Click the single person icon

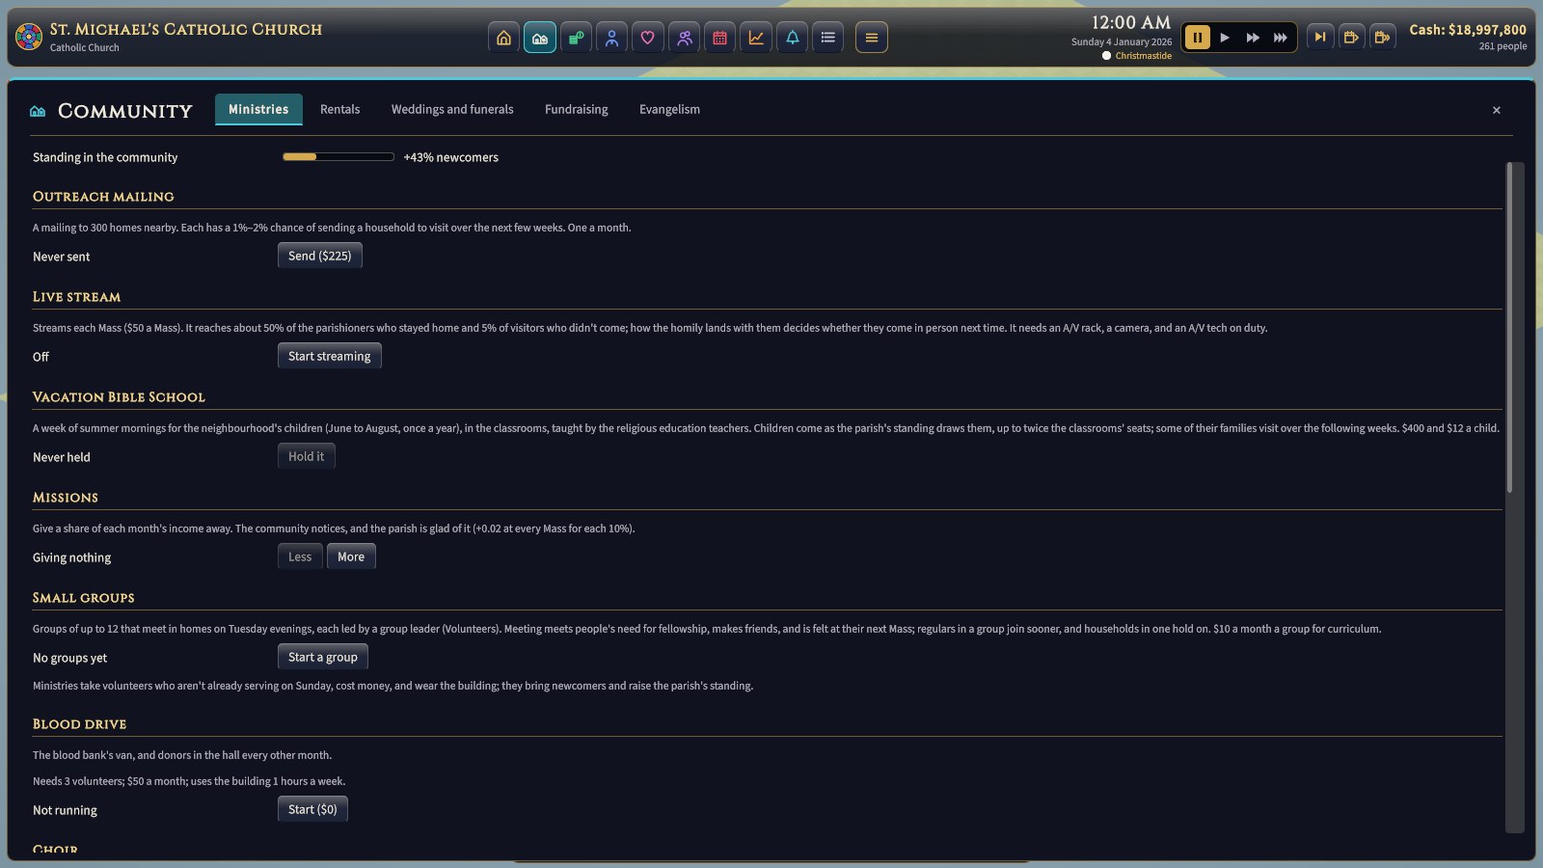[x=611, y=38]
